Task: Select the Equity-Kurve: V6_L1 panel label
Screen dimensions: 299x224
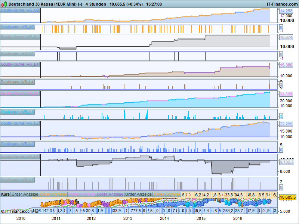Action: 20,156
